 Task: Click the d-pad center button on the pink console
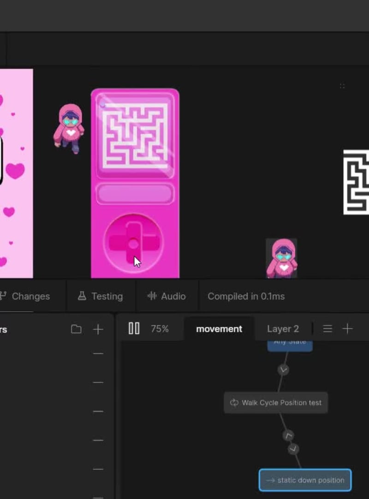click(x=133, y=244)
